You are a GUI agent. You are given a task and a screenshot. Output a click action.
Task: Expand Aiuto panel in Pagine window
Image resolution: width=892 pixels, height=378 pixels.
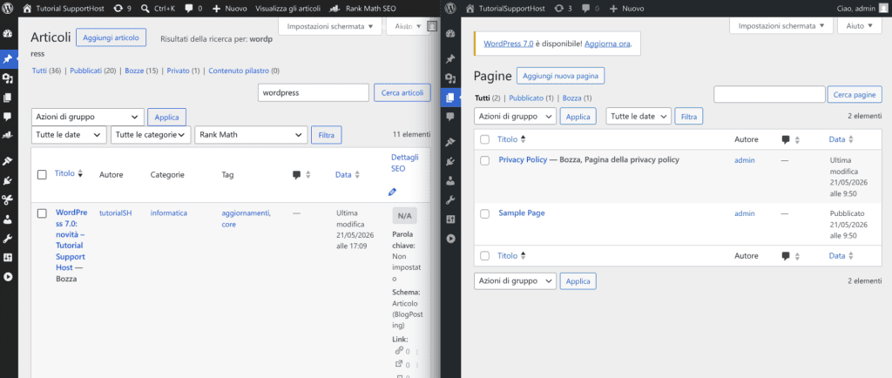tap(860, 25)
